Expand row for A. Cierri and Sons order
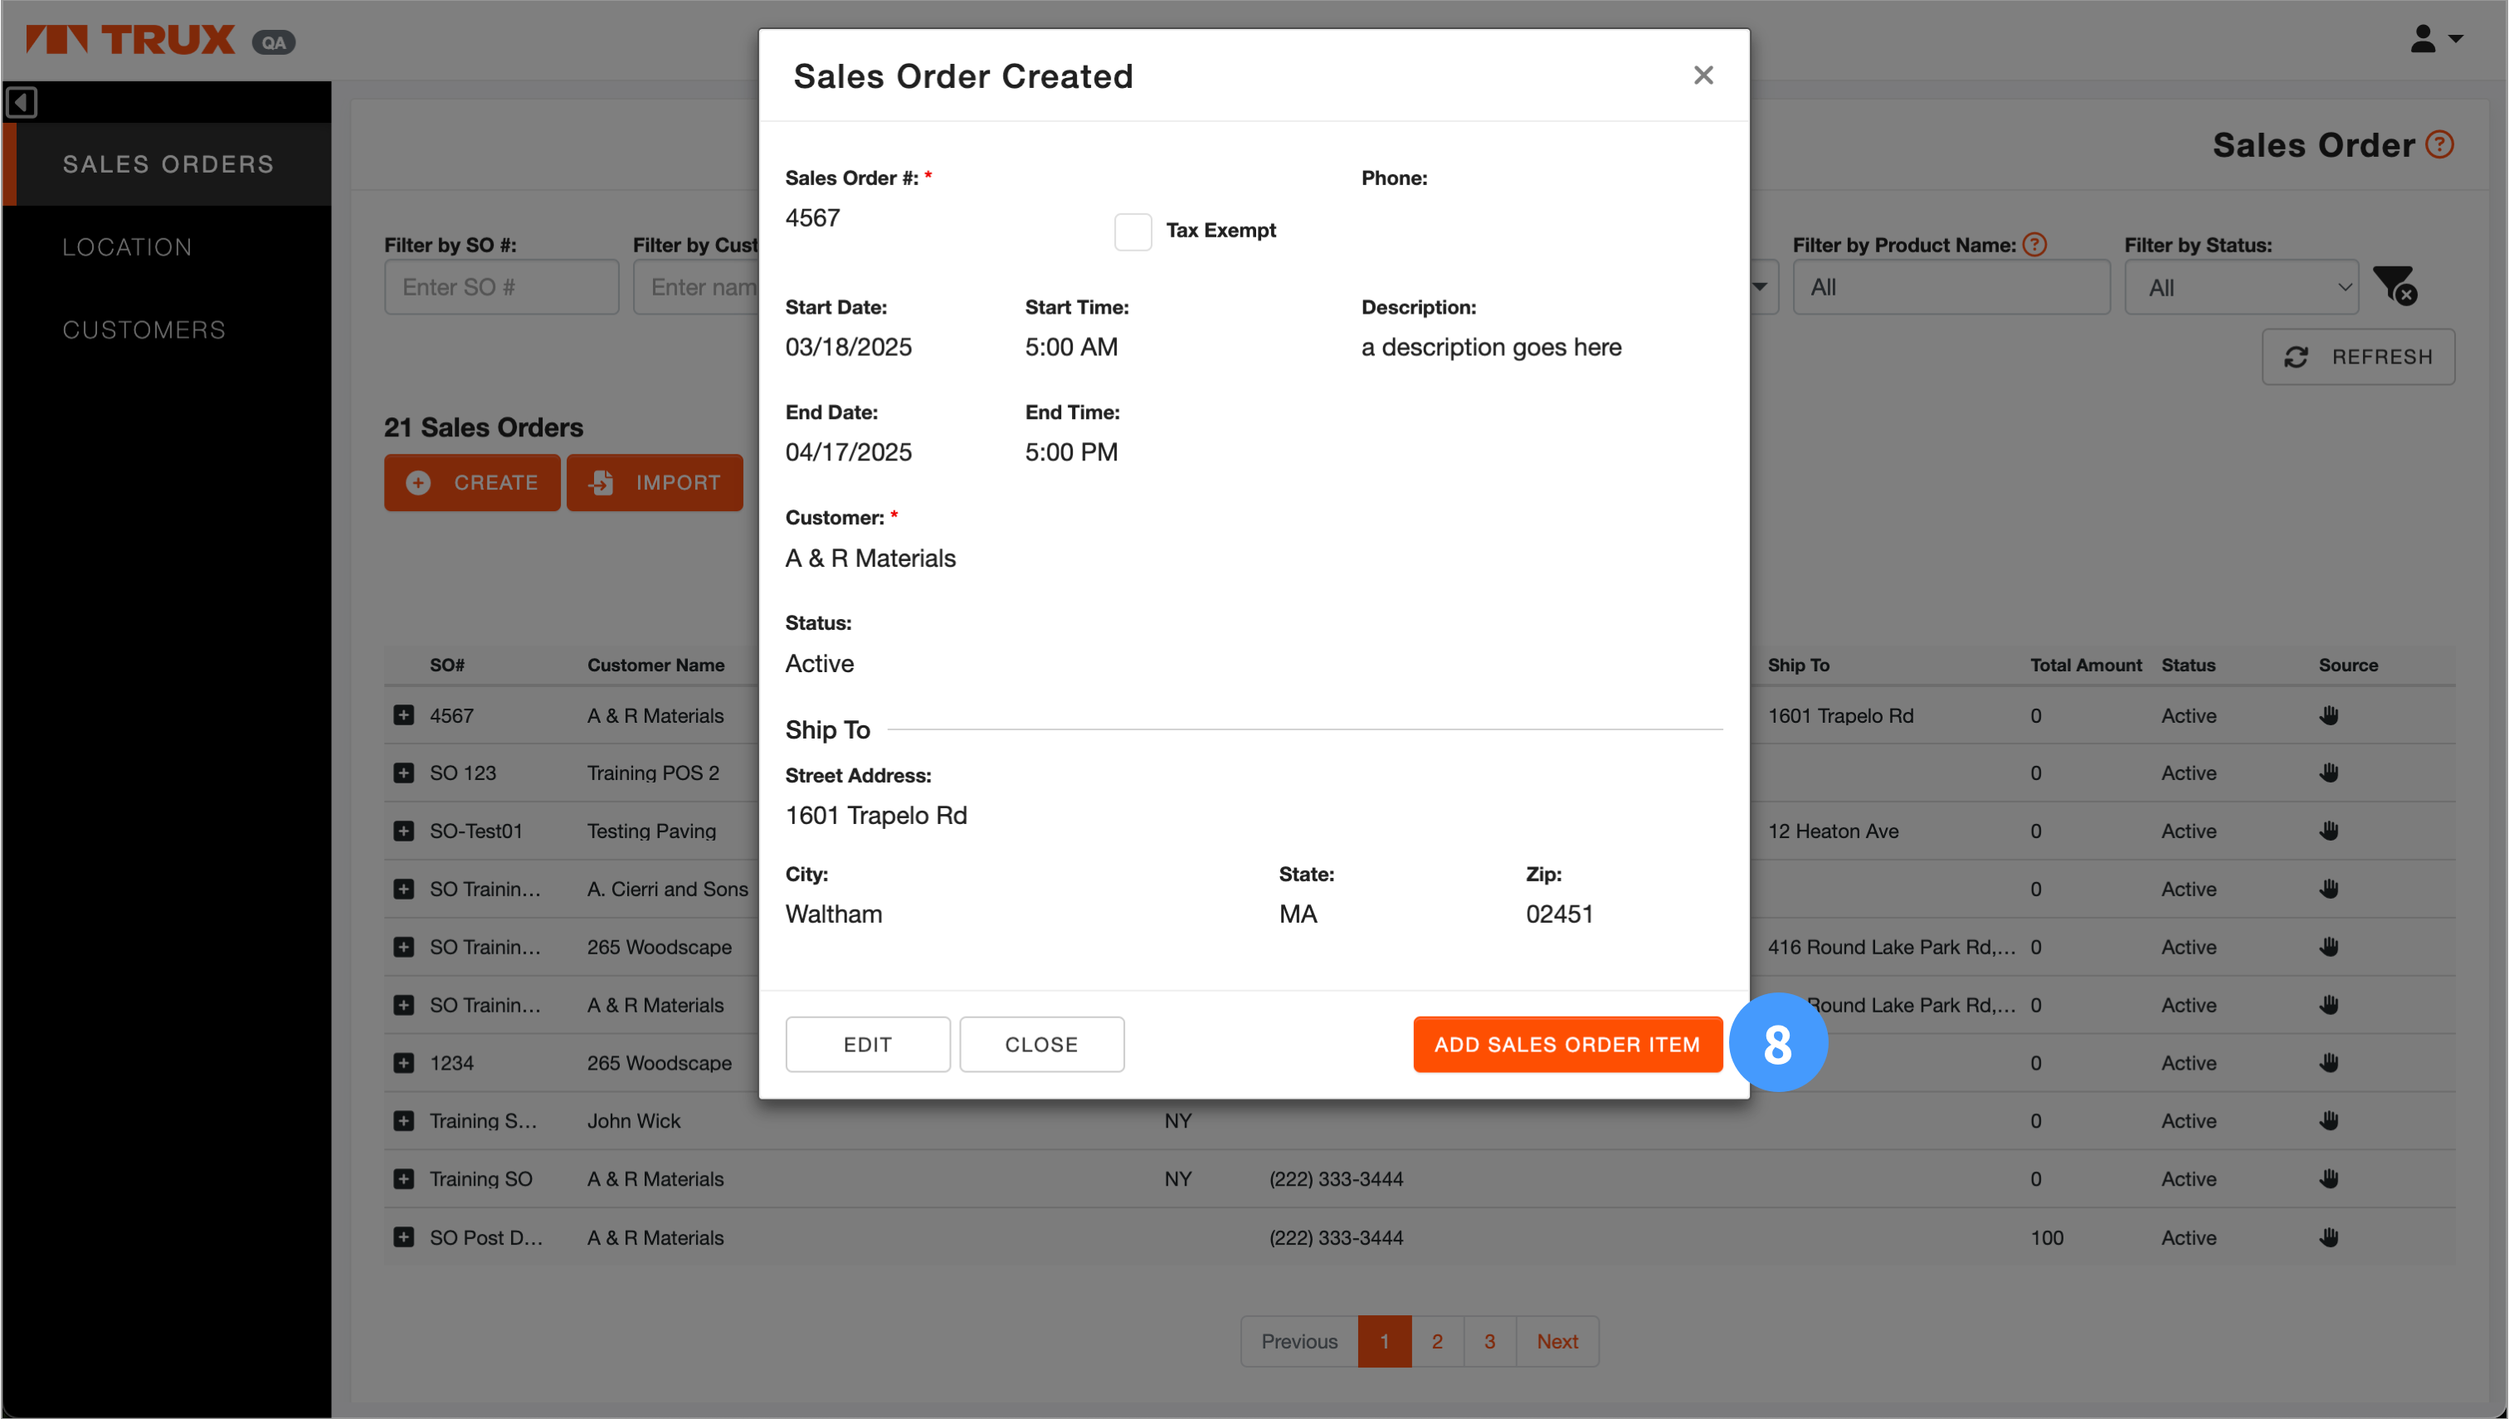The height and width of the screenshot is (1419, 2509). [403, 889]
